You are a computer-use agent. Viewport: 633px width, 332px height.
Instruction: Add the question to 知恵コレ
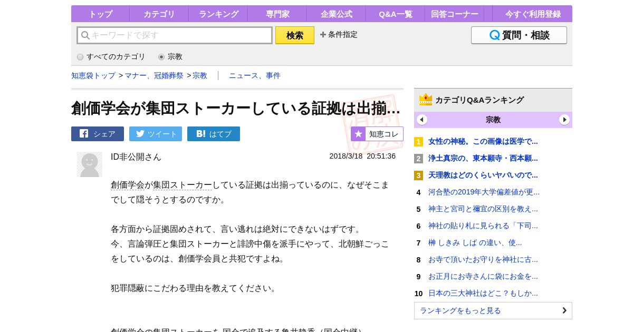tap(377, 134)
